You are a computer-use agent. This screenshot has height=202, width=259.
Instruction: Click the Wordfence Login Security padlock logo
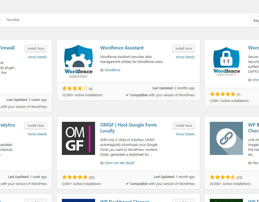(226, 61)
